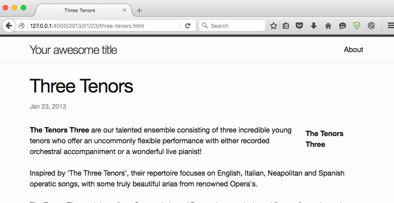The image size is (394, 203).
Task: Click the site identity globe icon
Action: pos(22,26)
